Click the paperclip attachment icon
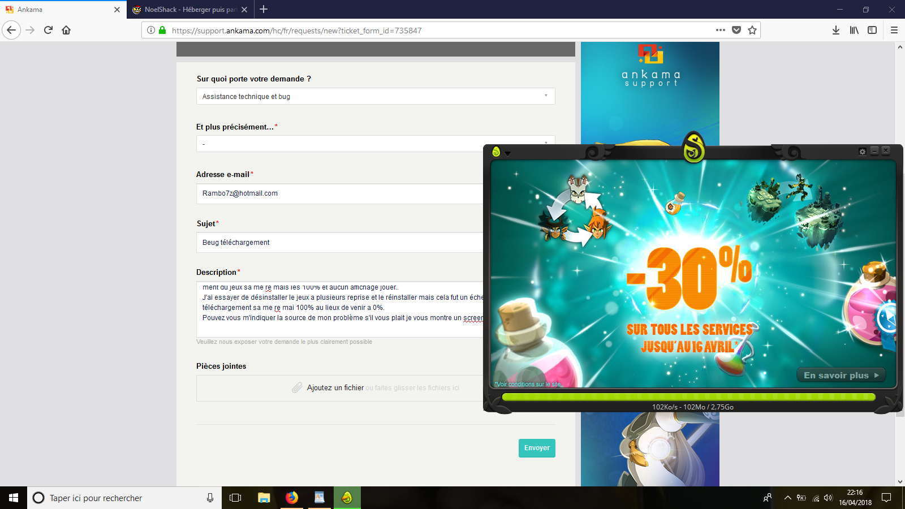The height and width of the screenshot is (509, 905). click(297, 387)
